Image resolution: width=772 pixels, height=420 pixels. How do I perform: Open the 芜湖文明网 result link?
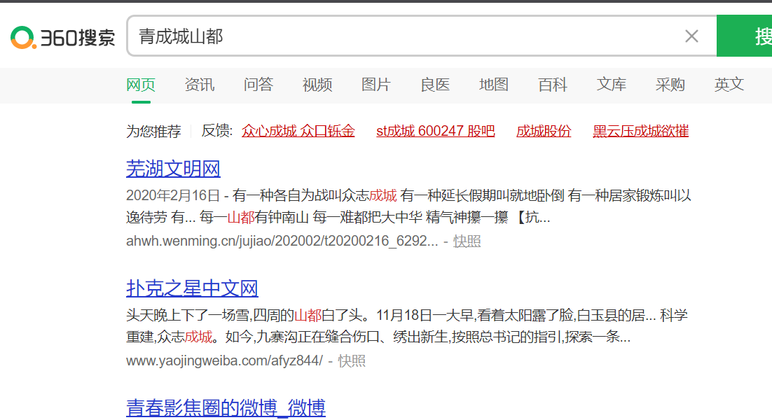[173, 169]
